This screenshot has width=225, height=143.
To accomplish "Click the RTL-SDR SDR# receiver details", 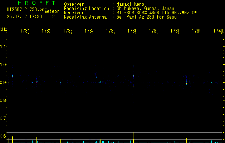I will point(157,13).
